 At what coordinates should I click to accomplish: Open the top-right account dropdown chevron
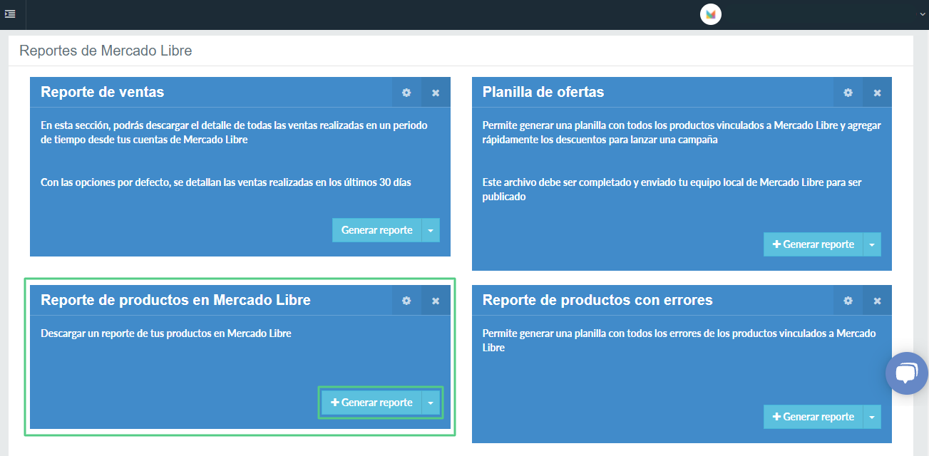click(923, 14)
